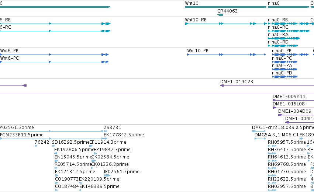Click the 76242 feature label
Screen dimensions: 314x192
[x=42, y=142]
